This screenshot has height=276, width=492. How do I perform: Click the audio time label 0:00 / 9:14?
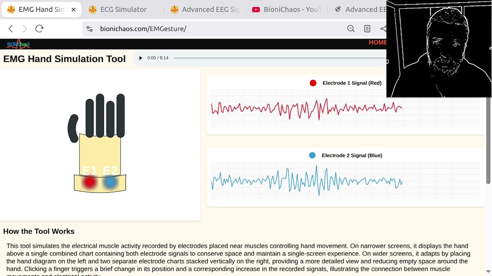(158, 58)
